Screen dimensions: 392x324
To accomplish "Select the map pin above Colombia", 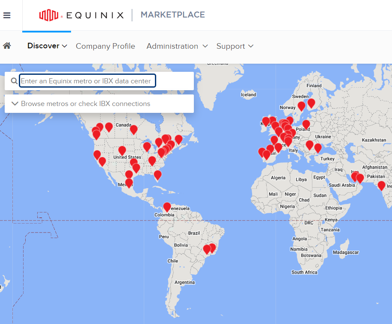I will [x=167, y=207].
